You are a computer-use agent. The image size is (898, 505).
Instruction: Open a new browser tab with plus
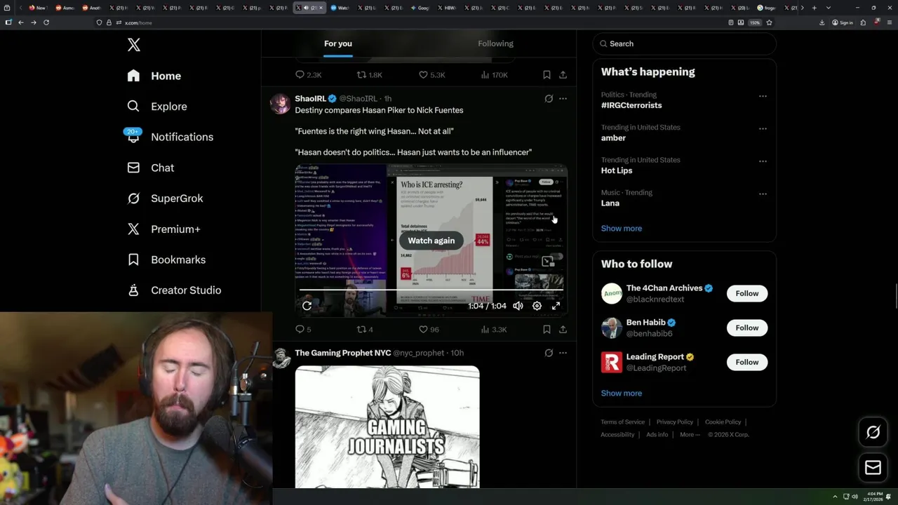[x=814, y=8]
